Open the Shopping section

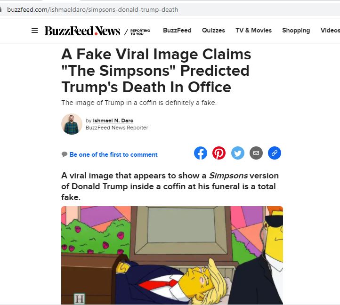(296, 30)
